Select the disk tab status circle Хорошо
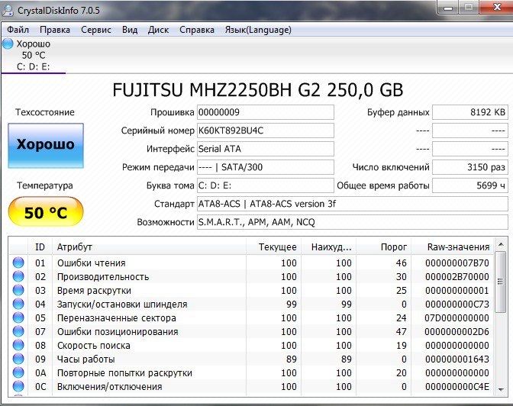 [x=8, y=43]
